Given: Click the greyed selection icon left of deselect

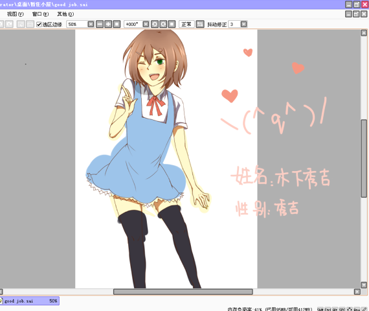Looking at the screenshot, I should click(21, 24).
